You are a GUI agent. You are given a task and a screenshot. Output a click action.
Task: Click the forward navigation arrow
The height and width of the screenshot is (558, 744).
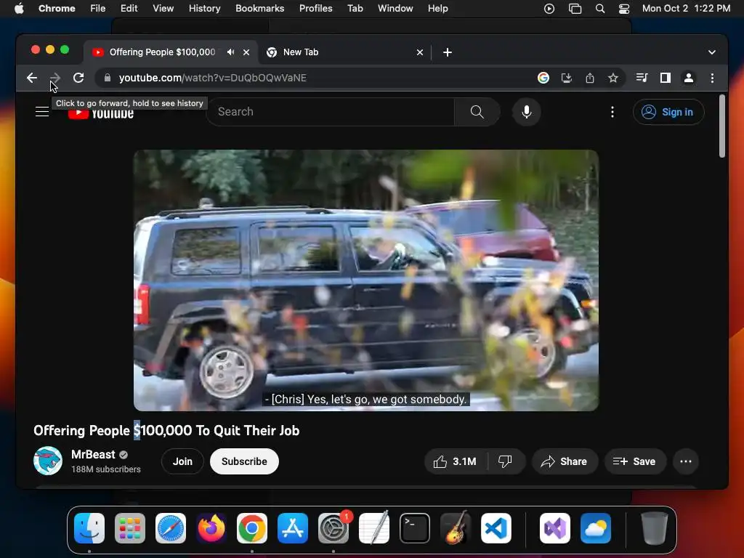pos(55,78)
